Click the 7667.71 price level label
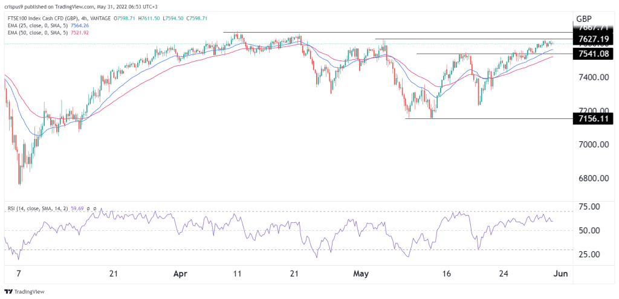The width and height of the screenshot is (619, 299). [594, 28]
